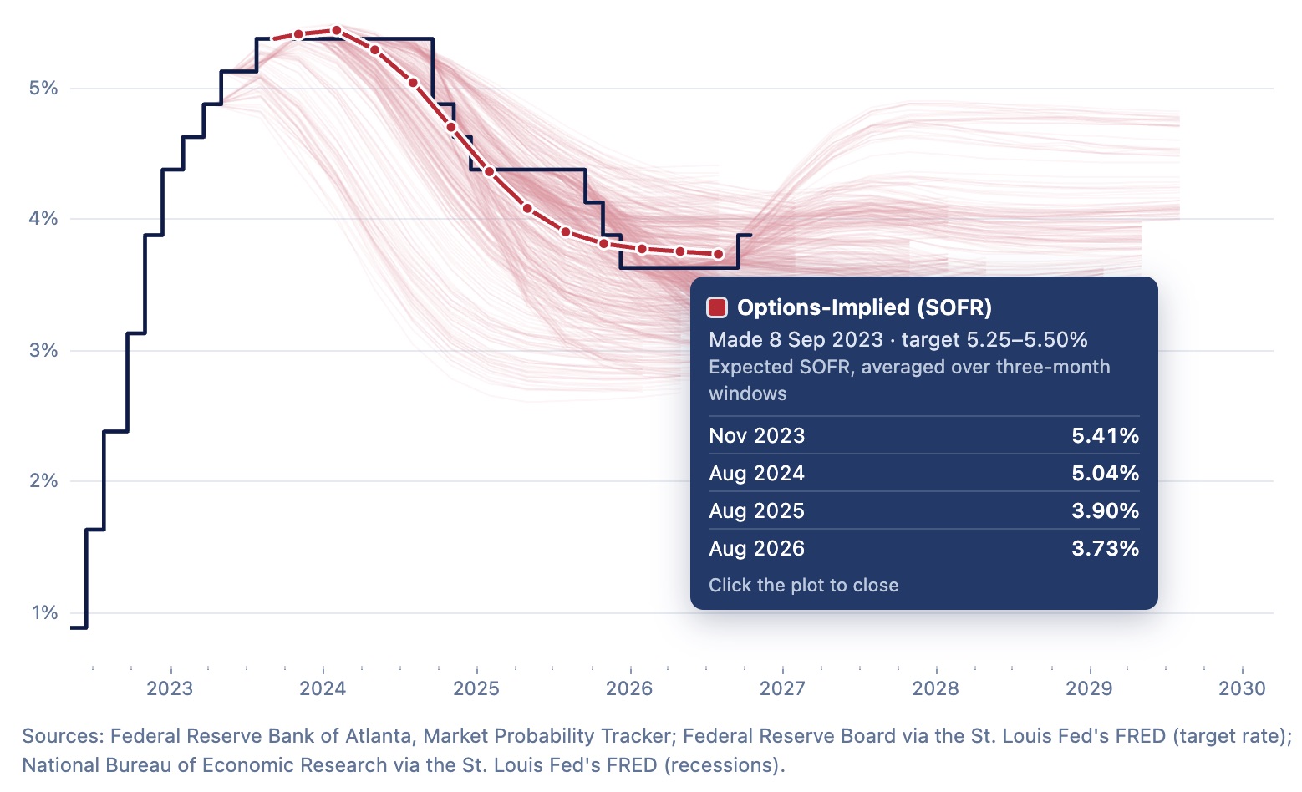1302x792 pixels.
Task: Select the Aug 2024 row showing 5.04%
Action: coord(923,473)
